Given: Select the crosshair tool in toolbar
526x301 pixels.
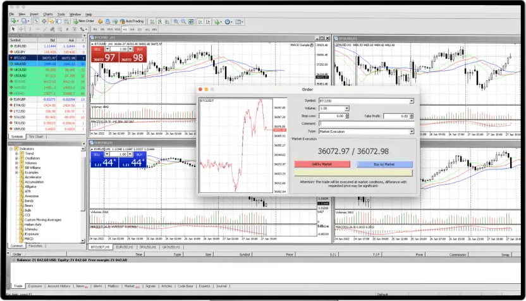Looking at the screenshot, I should (21, 29).
